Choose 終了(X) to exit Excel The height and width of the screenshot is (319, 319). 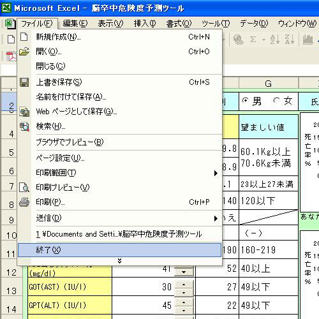point(120,250)
